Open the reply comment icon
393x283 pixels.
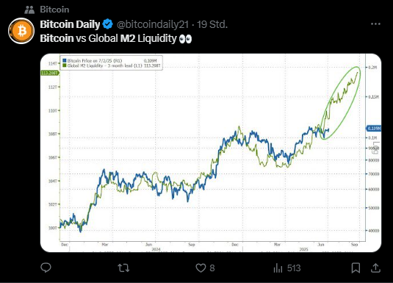46,268
